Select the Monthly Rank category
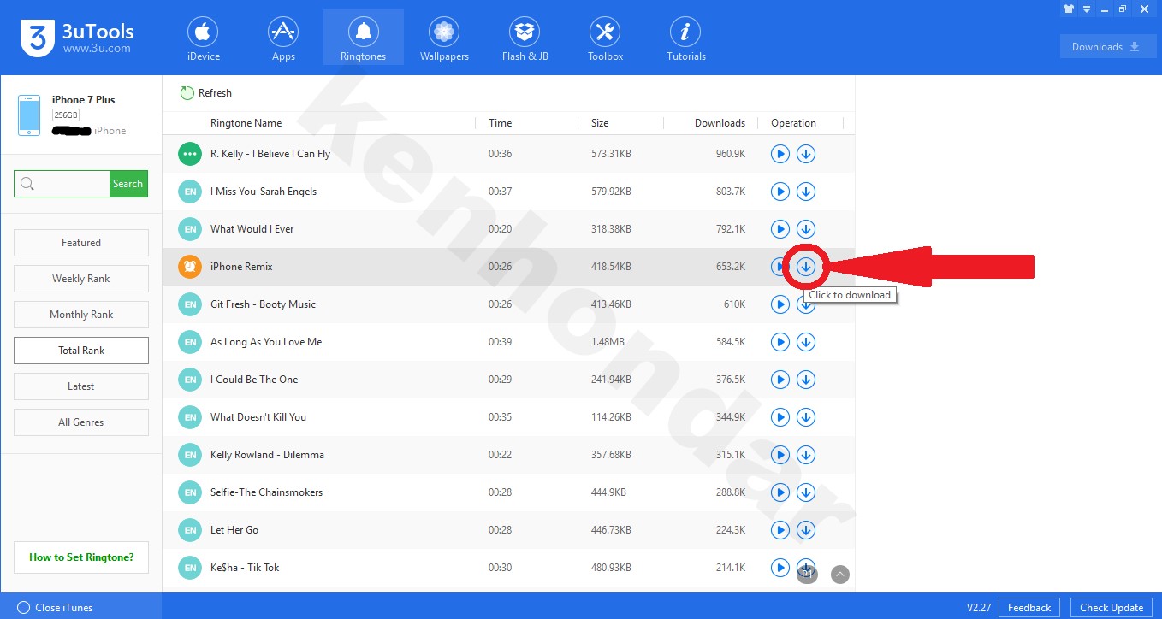This screenshot has width=1162, height=619. (81, 315)
